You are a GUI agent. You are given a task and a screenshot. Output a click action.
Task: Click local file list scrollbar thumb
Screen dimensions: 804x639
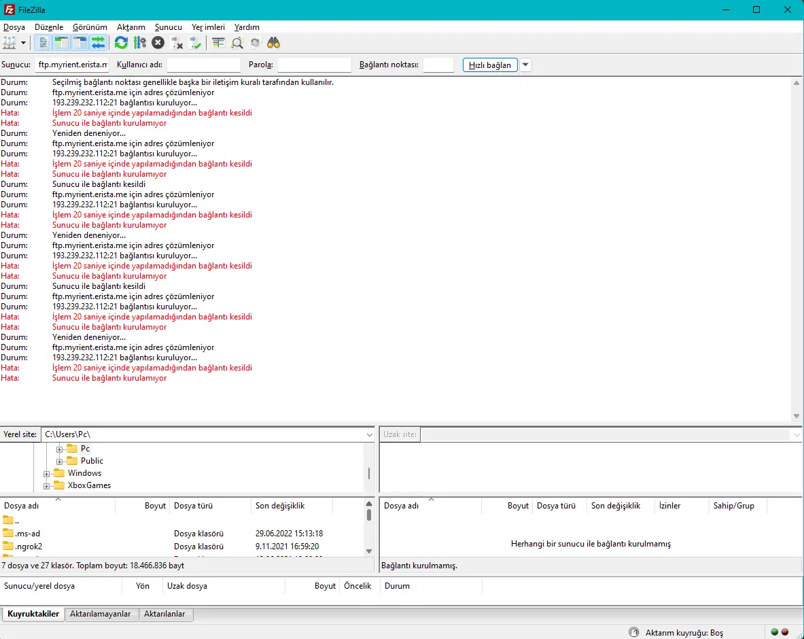coord(368,515)
